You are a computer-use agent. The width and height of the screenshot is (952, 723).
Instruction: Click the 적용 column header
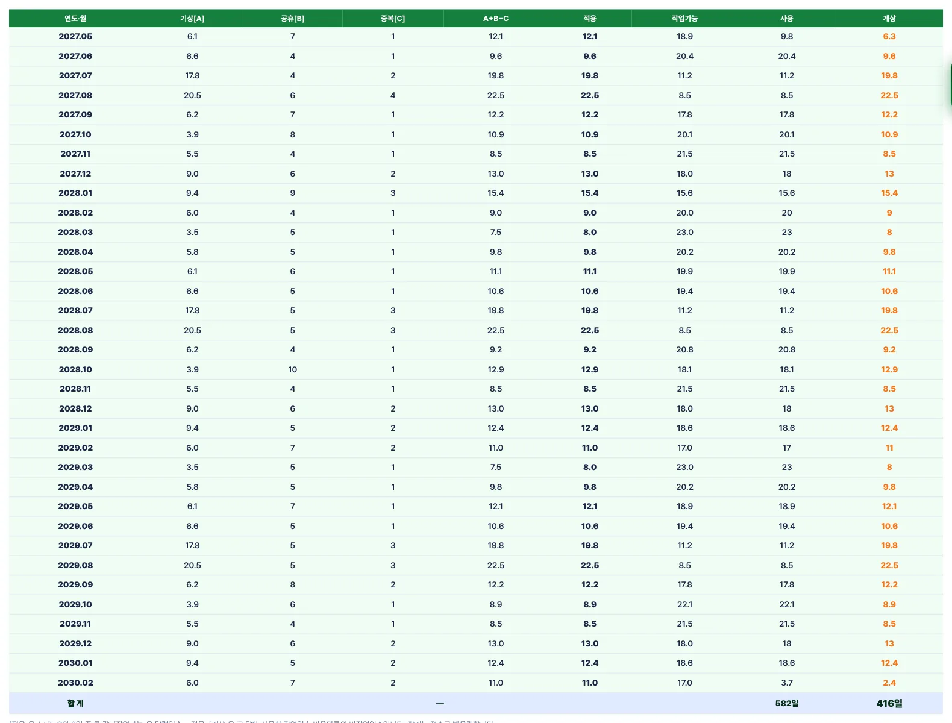(x=590, y=19)
